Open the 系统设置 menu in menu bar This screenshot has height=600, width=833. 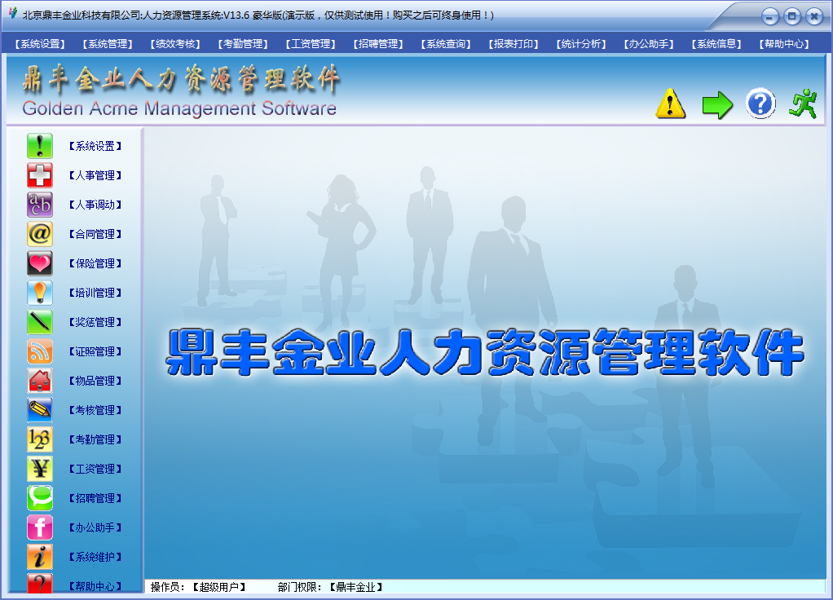click(41, 44)
